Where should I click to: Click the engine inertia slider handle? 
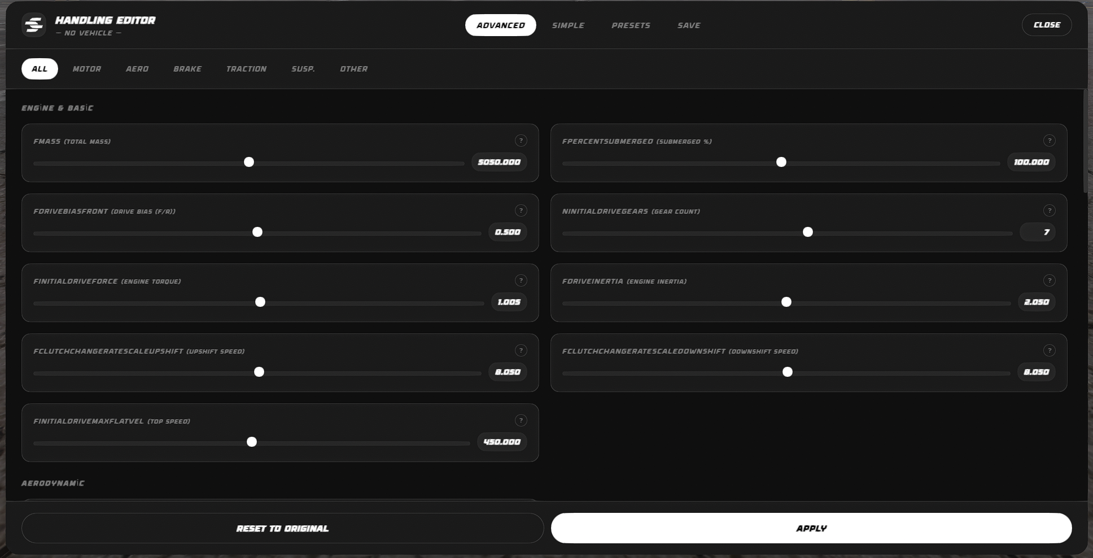tap(786, 302)
